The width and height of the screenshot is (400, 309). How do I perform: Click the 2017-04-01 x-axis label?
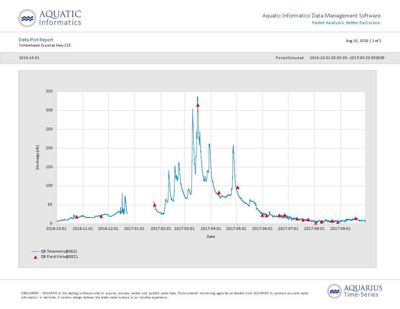pyautogui.click(x=211, y=229)
